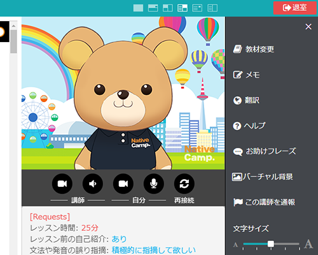Click the [Requests] heading text

[x=50, y=217]
